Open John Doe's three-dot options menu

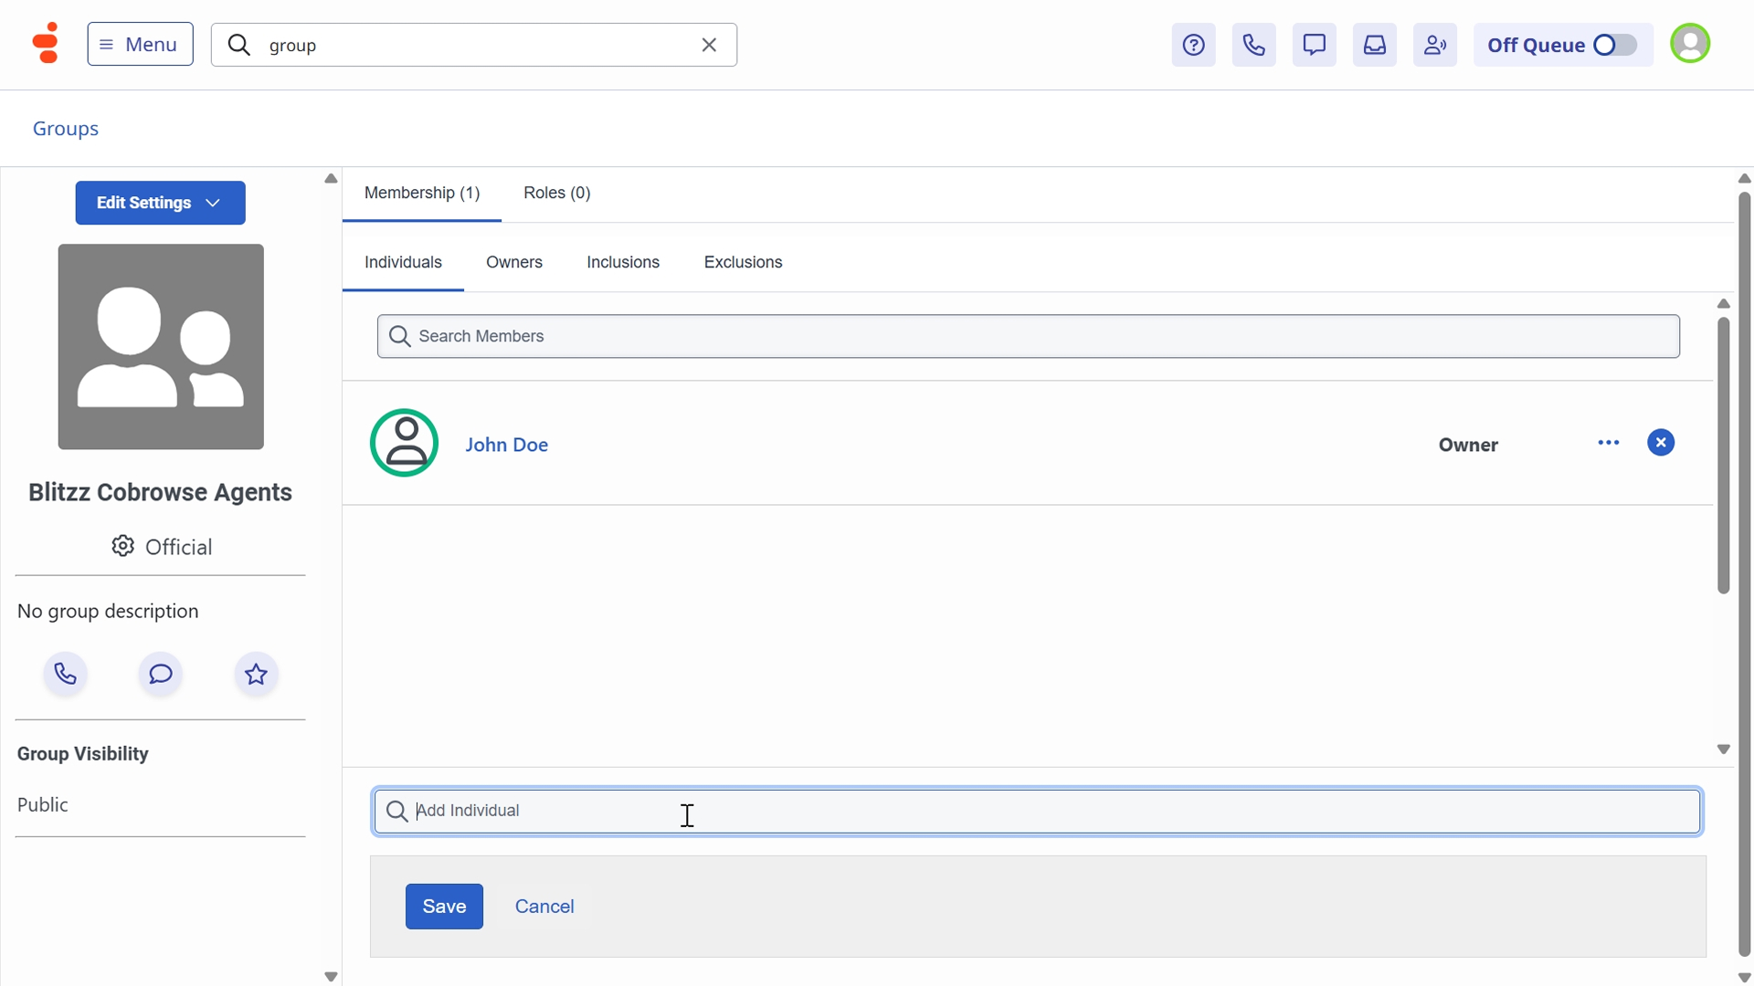coord(1608,443)
